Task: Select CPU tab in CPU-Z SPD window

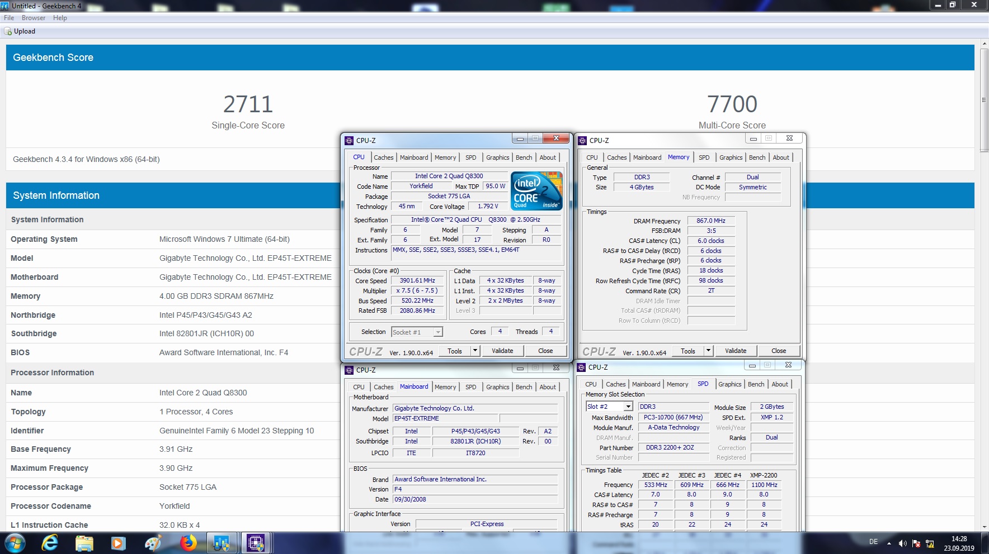Action: point(591,384)
